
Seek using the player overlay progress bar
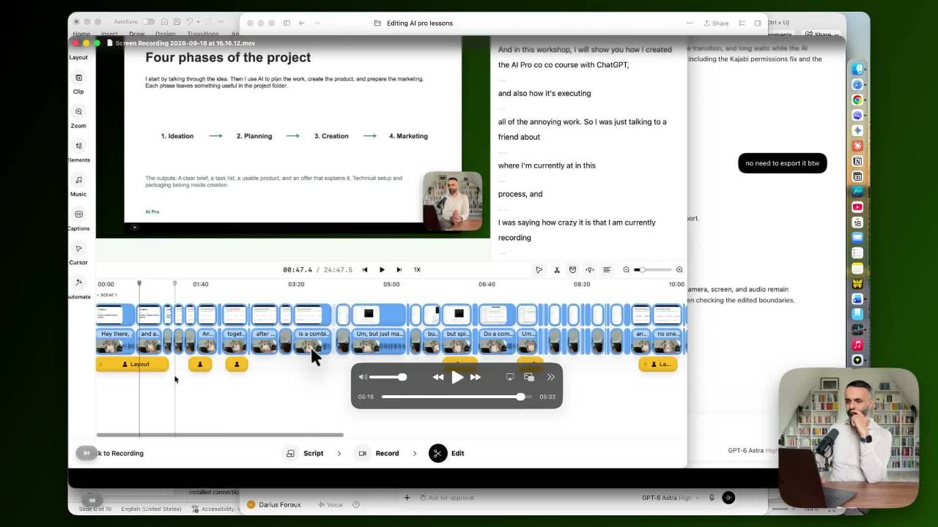tap(457, 397)
